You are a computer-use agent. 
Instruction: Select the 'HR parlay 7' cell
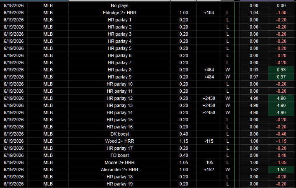coord(119,63)
